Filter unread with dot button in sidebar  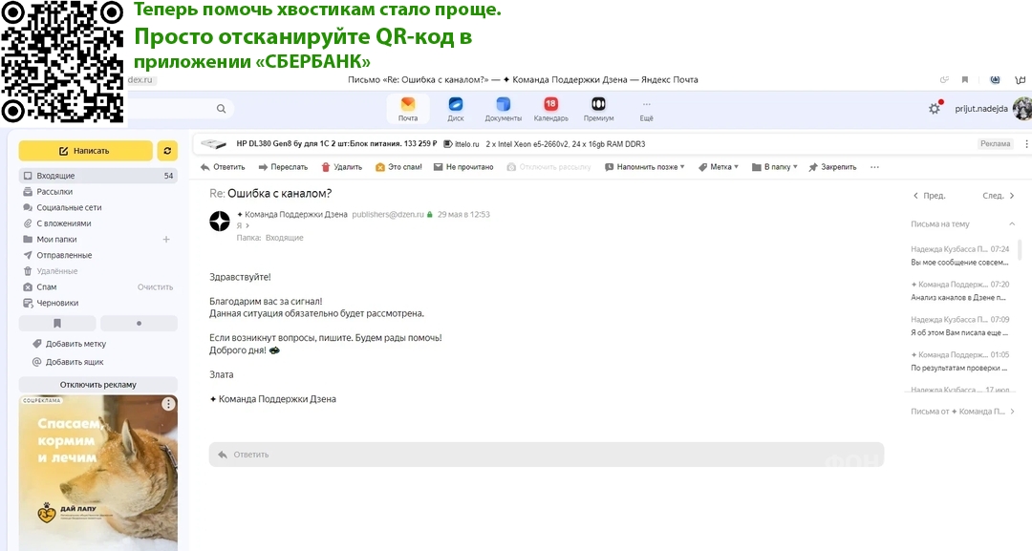pos(139,323)
